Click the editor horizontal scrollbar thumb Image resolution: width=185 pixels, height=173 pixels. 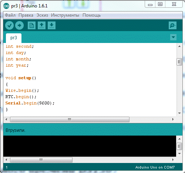[x=70, y=119]
